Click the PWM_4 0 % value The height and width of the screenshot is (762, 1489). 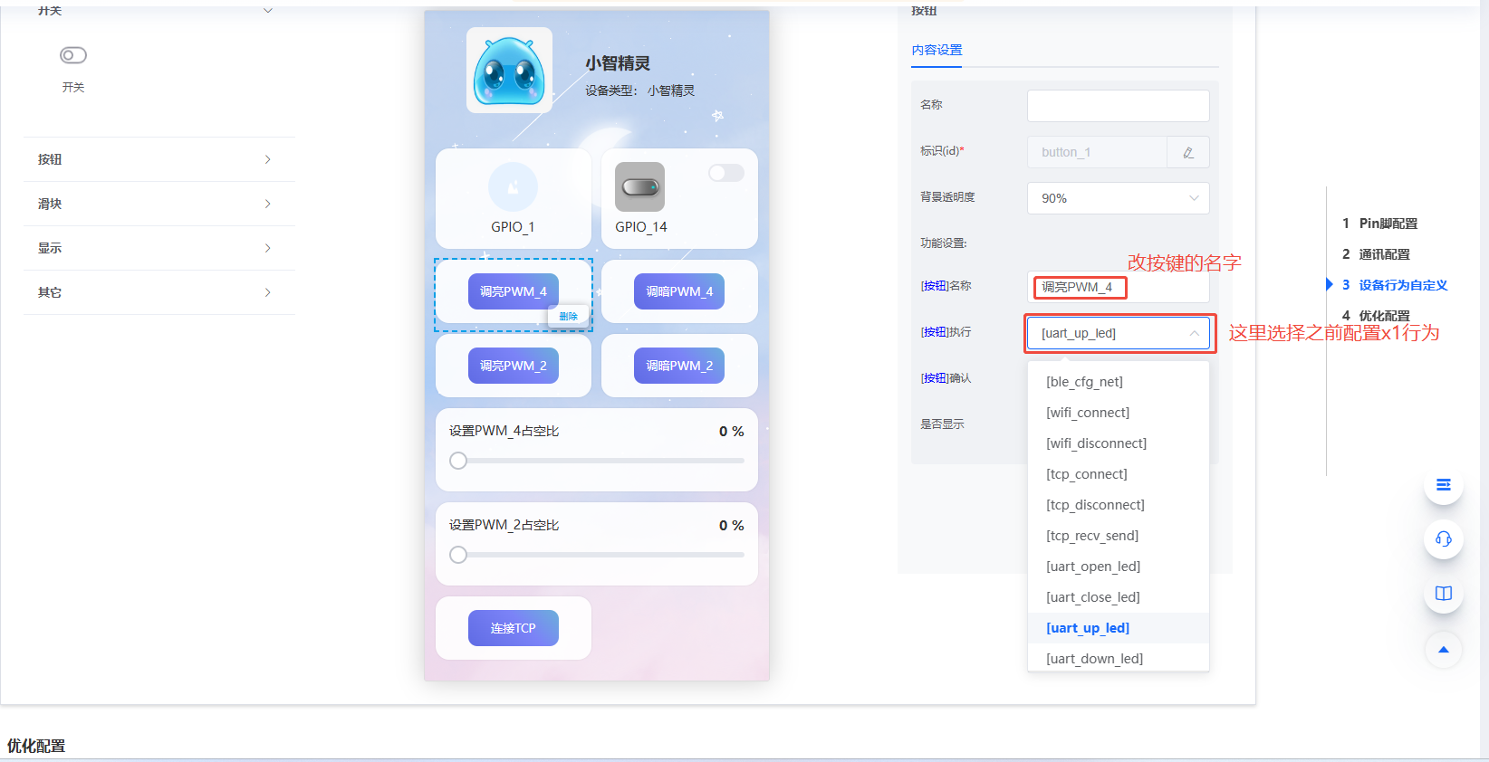point(732,432)
